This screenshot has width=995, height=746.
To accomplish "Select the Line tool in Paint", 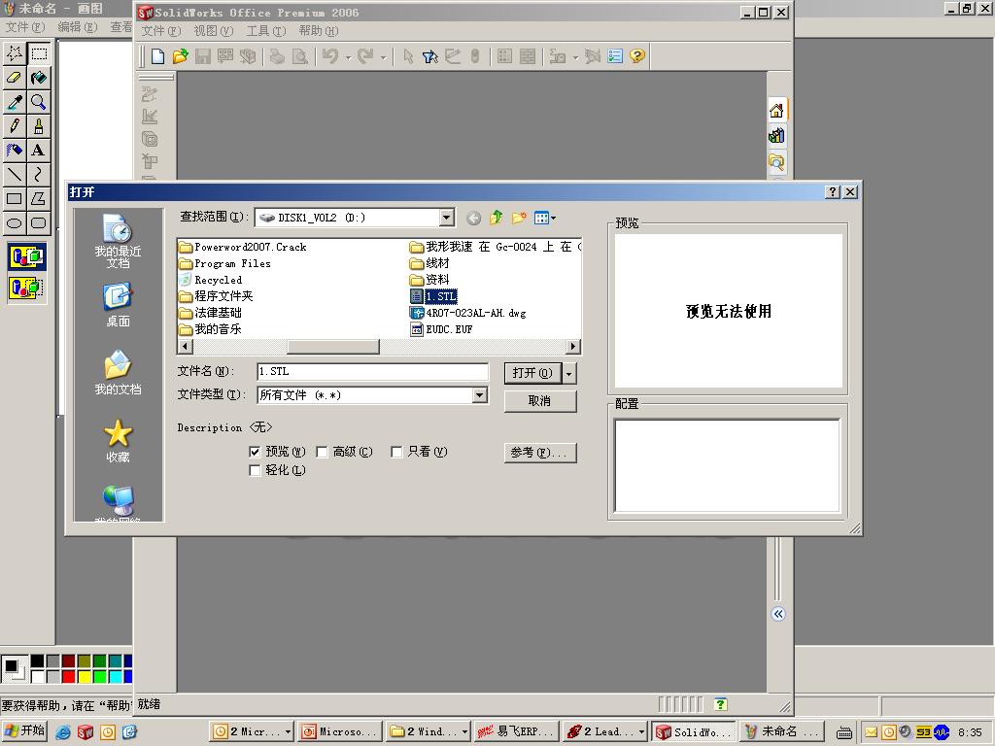I will click(x=15, y=175).
